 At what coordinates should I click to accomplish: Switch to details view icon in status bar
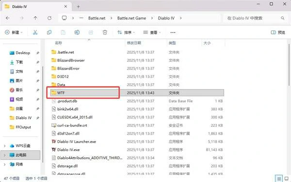pos(279,179)
